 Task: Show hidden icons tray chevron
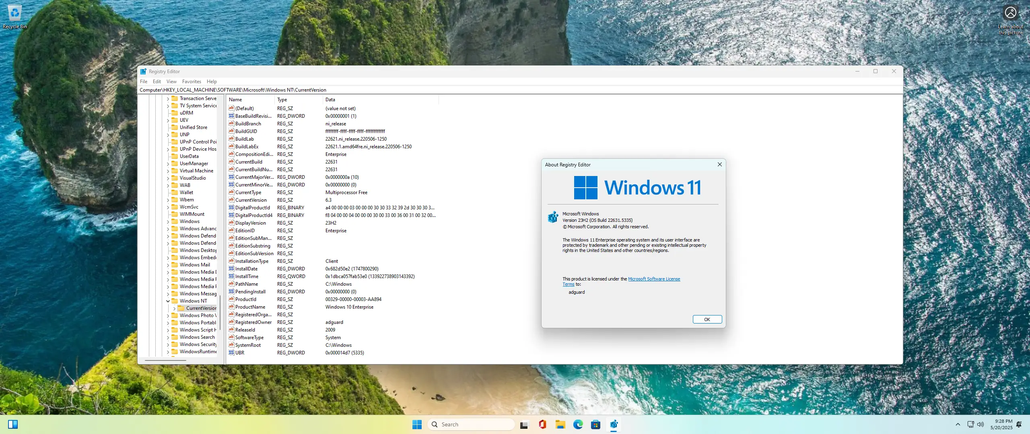tap(958, 424)
